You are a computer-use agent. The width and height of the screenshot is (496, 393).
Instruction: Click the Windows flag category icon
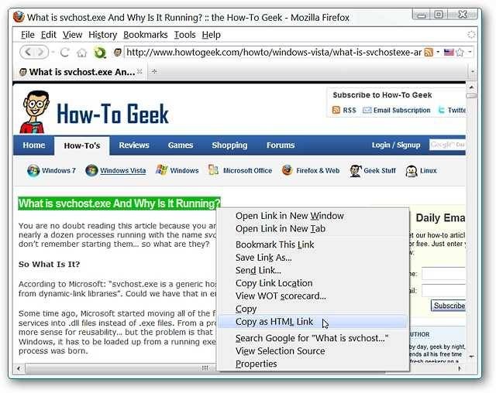[x=162, y=170]
